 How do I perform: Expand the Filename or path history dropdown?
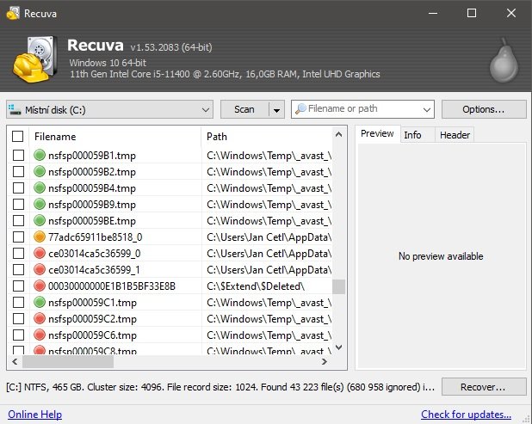pos(427,109)
